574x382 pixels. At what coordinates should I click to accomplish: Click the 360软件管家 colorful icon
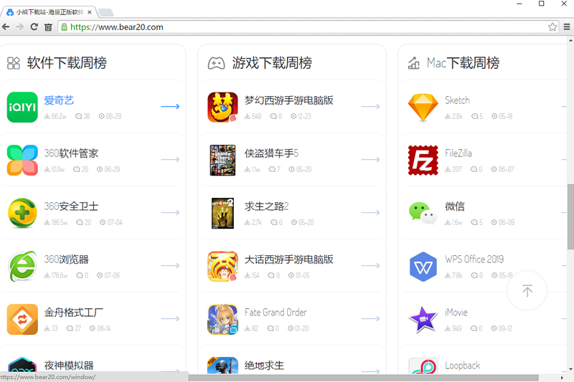[22, 160]
